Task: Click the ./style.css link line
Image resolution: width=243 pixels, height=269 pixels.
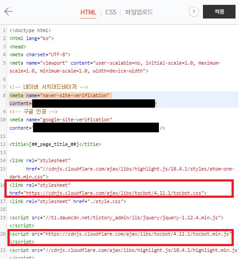Action: coord(68,201)
